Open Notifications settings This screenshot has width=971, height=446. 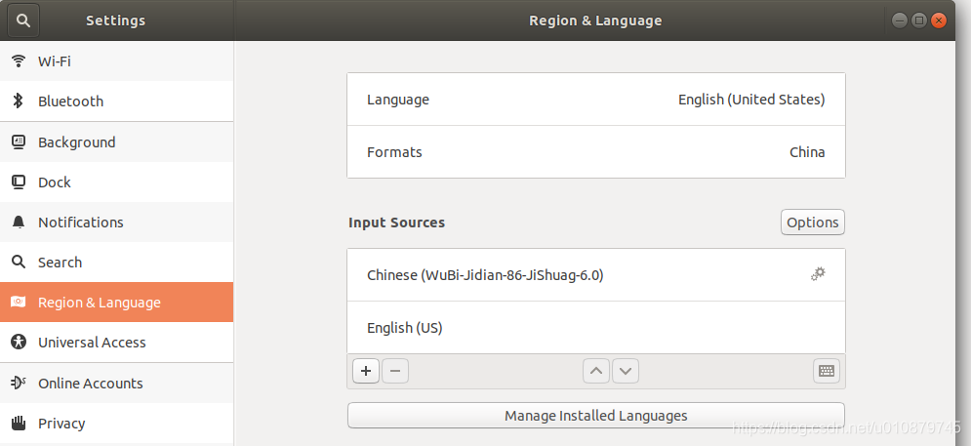116,222
